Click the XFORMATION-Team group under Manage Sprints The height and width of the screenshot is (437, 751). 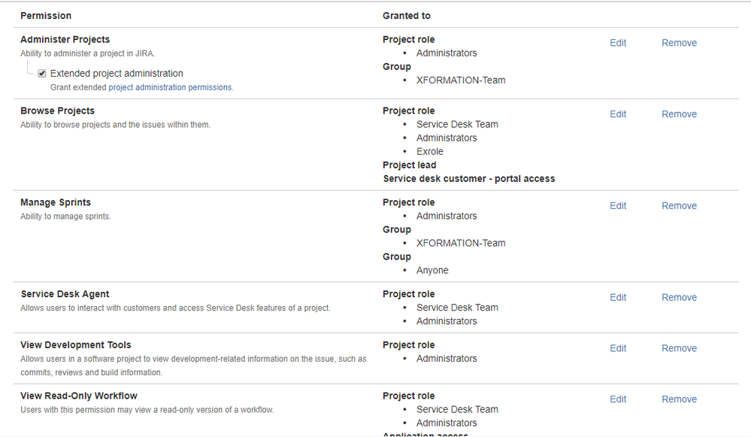pyautogui.click(x=460, y=242)
